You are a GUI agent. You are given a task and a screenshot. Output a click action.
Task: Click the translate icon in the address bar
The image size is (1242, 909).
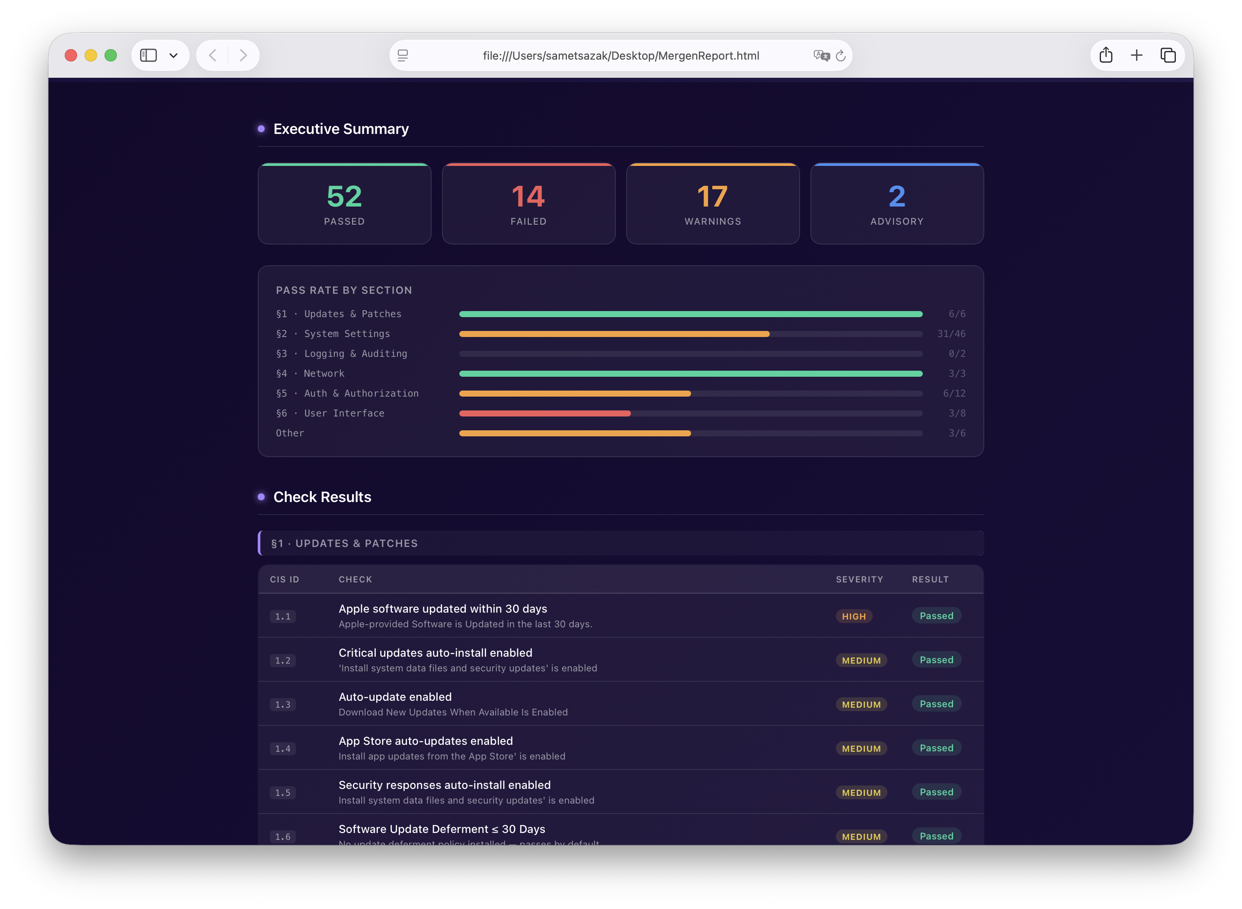pyautogui.click(x=821, y=55)
